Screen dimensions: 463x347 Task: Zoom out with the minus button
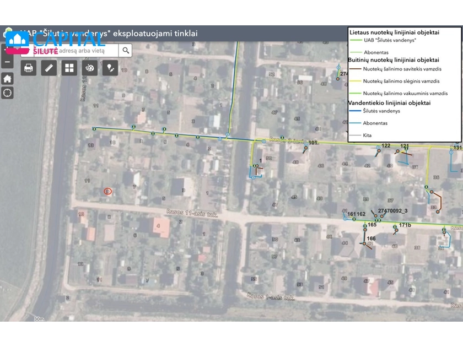click(7, 62)
